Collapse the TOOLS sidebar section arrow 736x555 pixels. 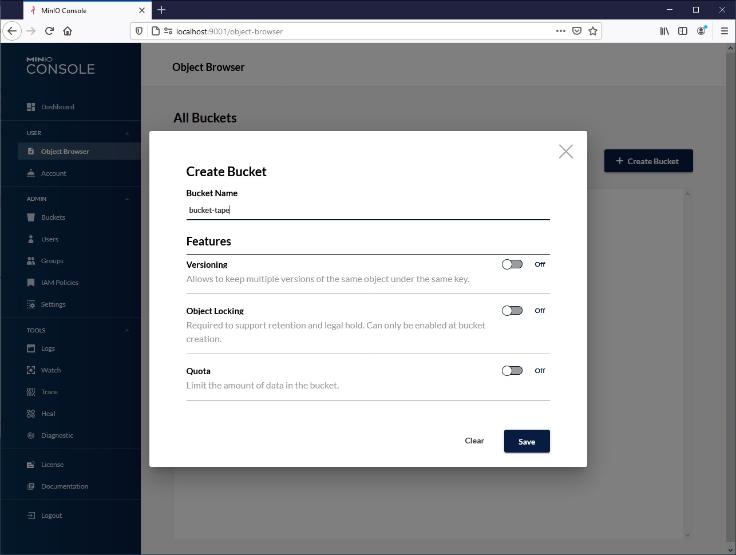pos(127,331)
